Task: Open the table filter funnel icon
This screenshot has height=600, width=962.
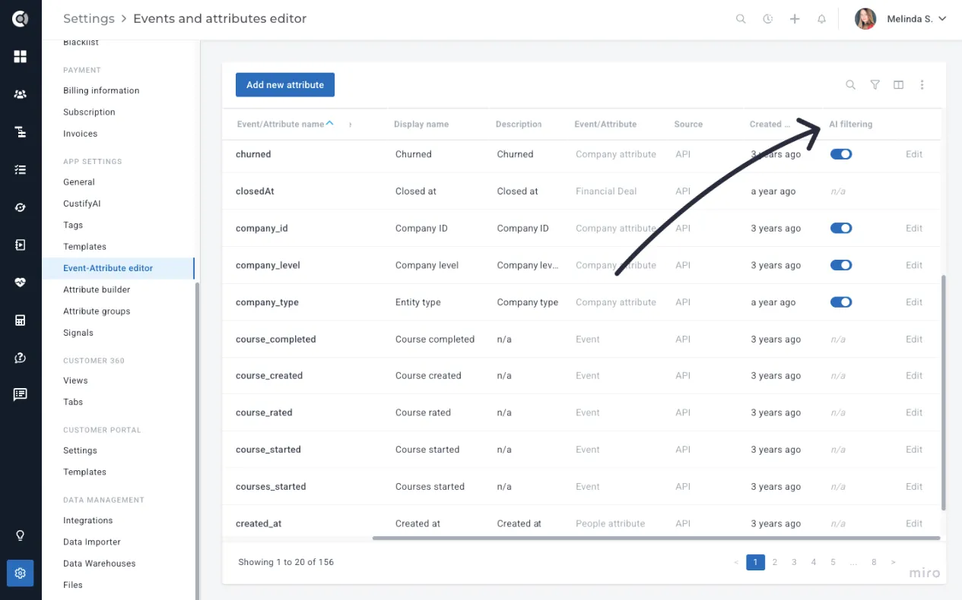Action: (x=875, y=85)
